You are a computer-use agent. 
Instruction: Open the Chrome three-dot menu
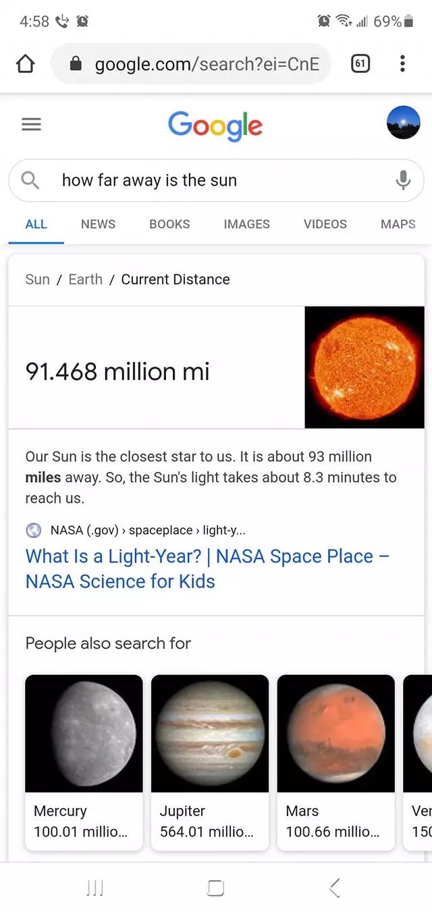pos(402,64)
